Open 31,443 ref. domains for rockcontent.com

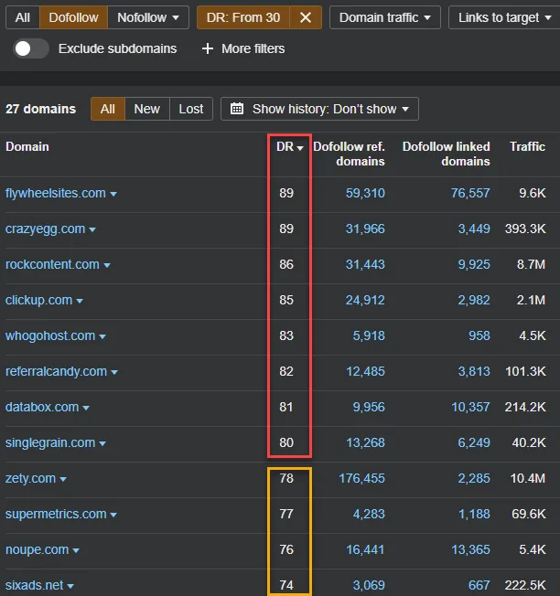click(x=365, y=264)
